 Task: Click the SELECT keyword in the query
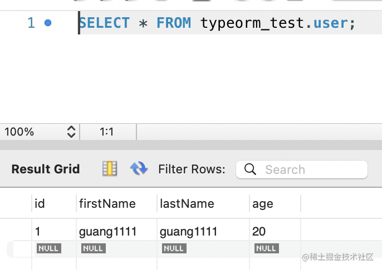click(104, 23)
